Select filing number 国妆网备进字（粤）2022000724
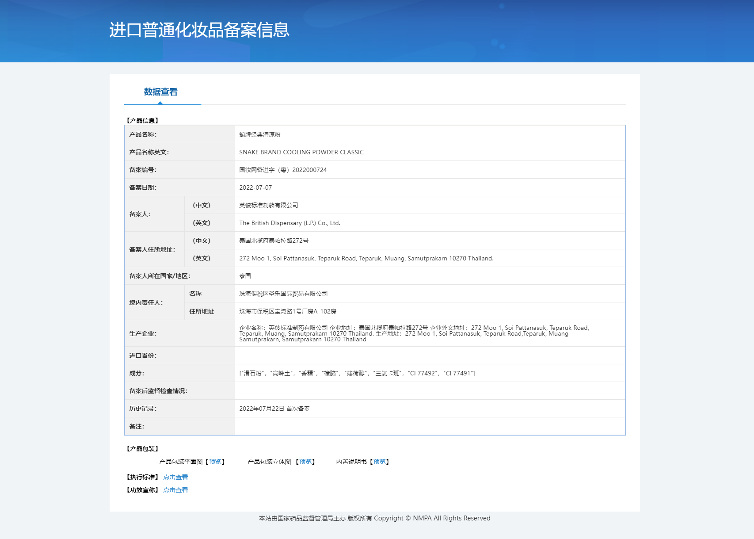Image resolution: width=754 pixels, height=539 pixels. point(283,170)
